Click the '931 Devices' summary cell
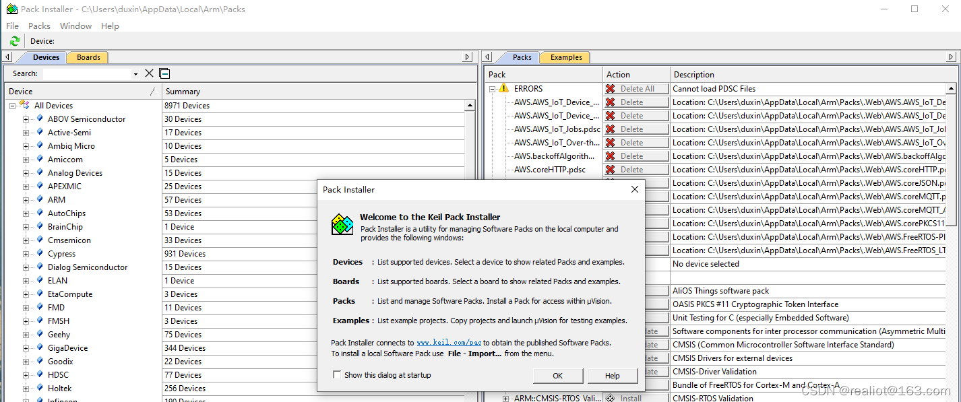Viewport: 961px width, 402px height. pos(185,254)
